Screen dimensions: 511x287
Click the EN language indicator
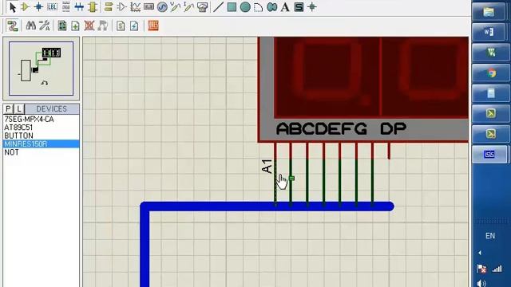point(490,236)
